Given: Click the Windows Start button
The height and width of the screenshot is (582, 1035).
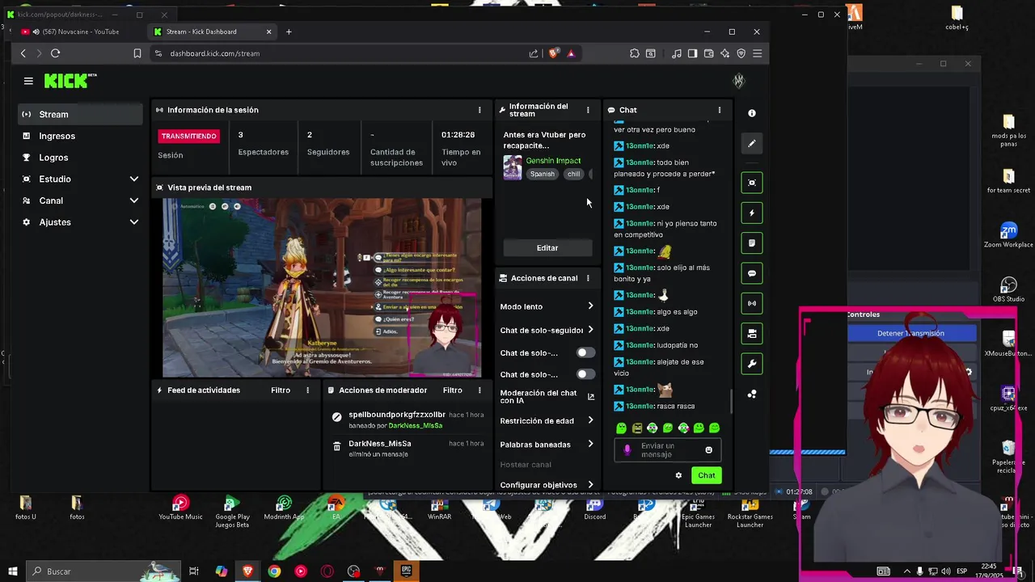Looking at the screenshot, I should (13, 571).
